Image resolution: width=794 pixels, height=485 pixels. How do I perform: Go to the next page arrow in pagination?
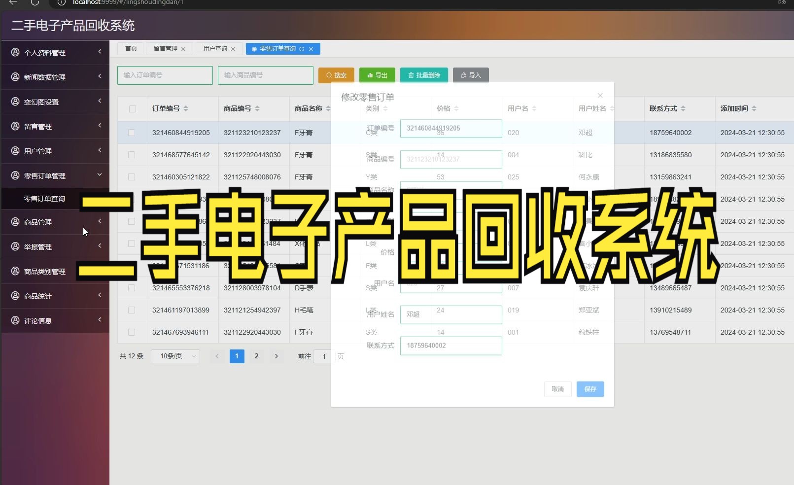click(x=276, y=356)
